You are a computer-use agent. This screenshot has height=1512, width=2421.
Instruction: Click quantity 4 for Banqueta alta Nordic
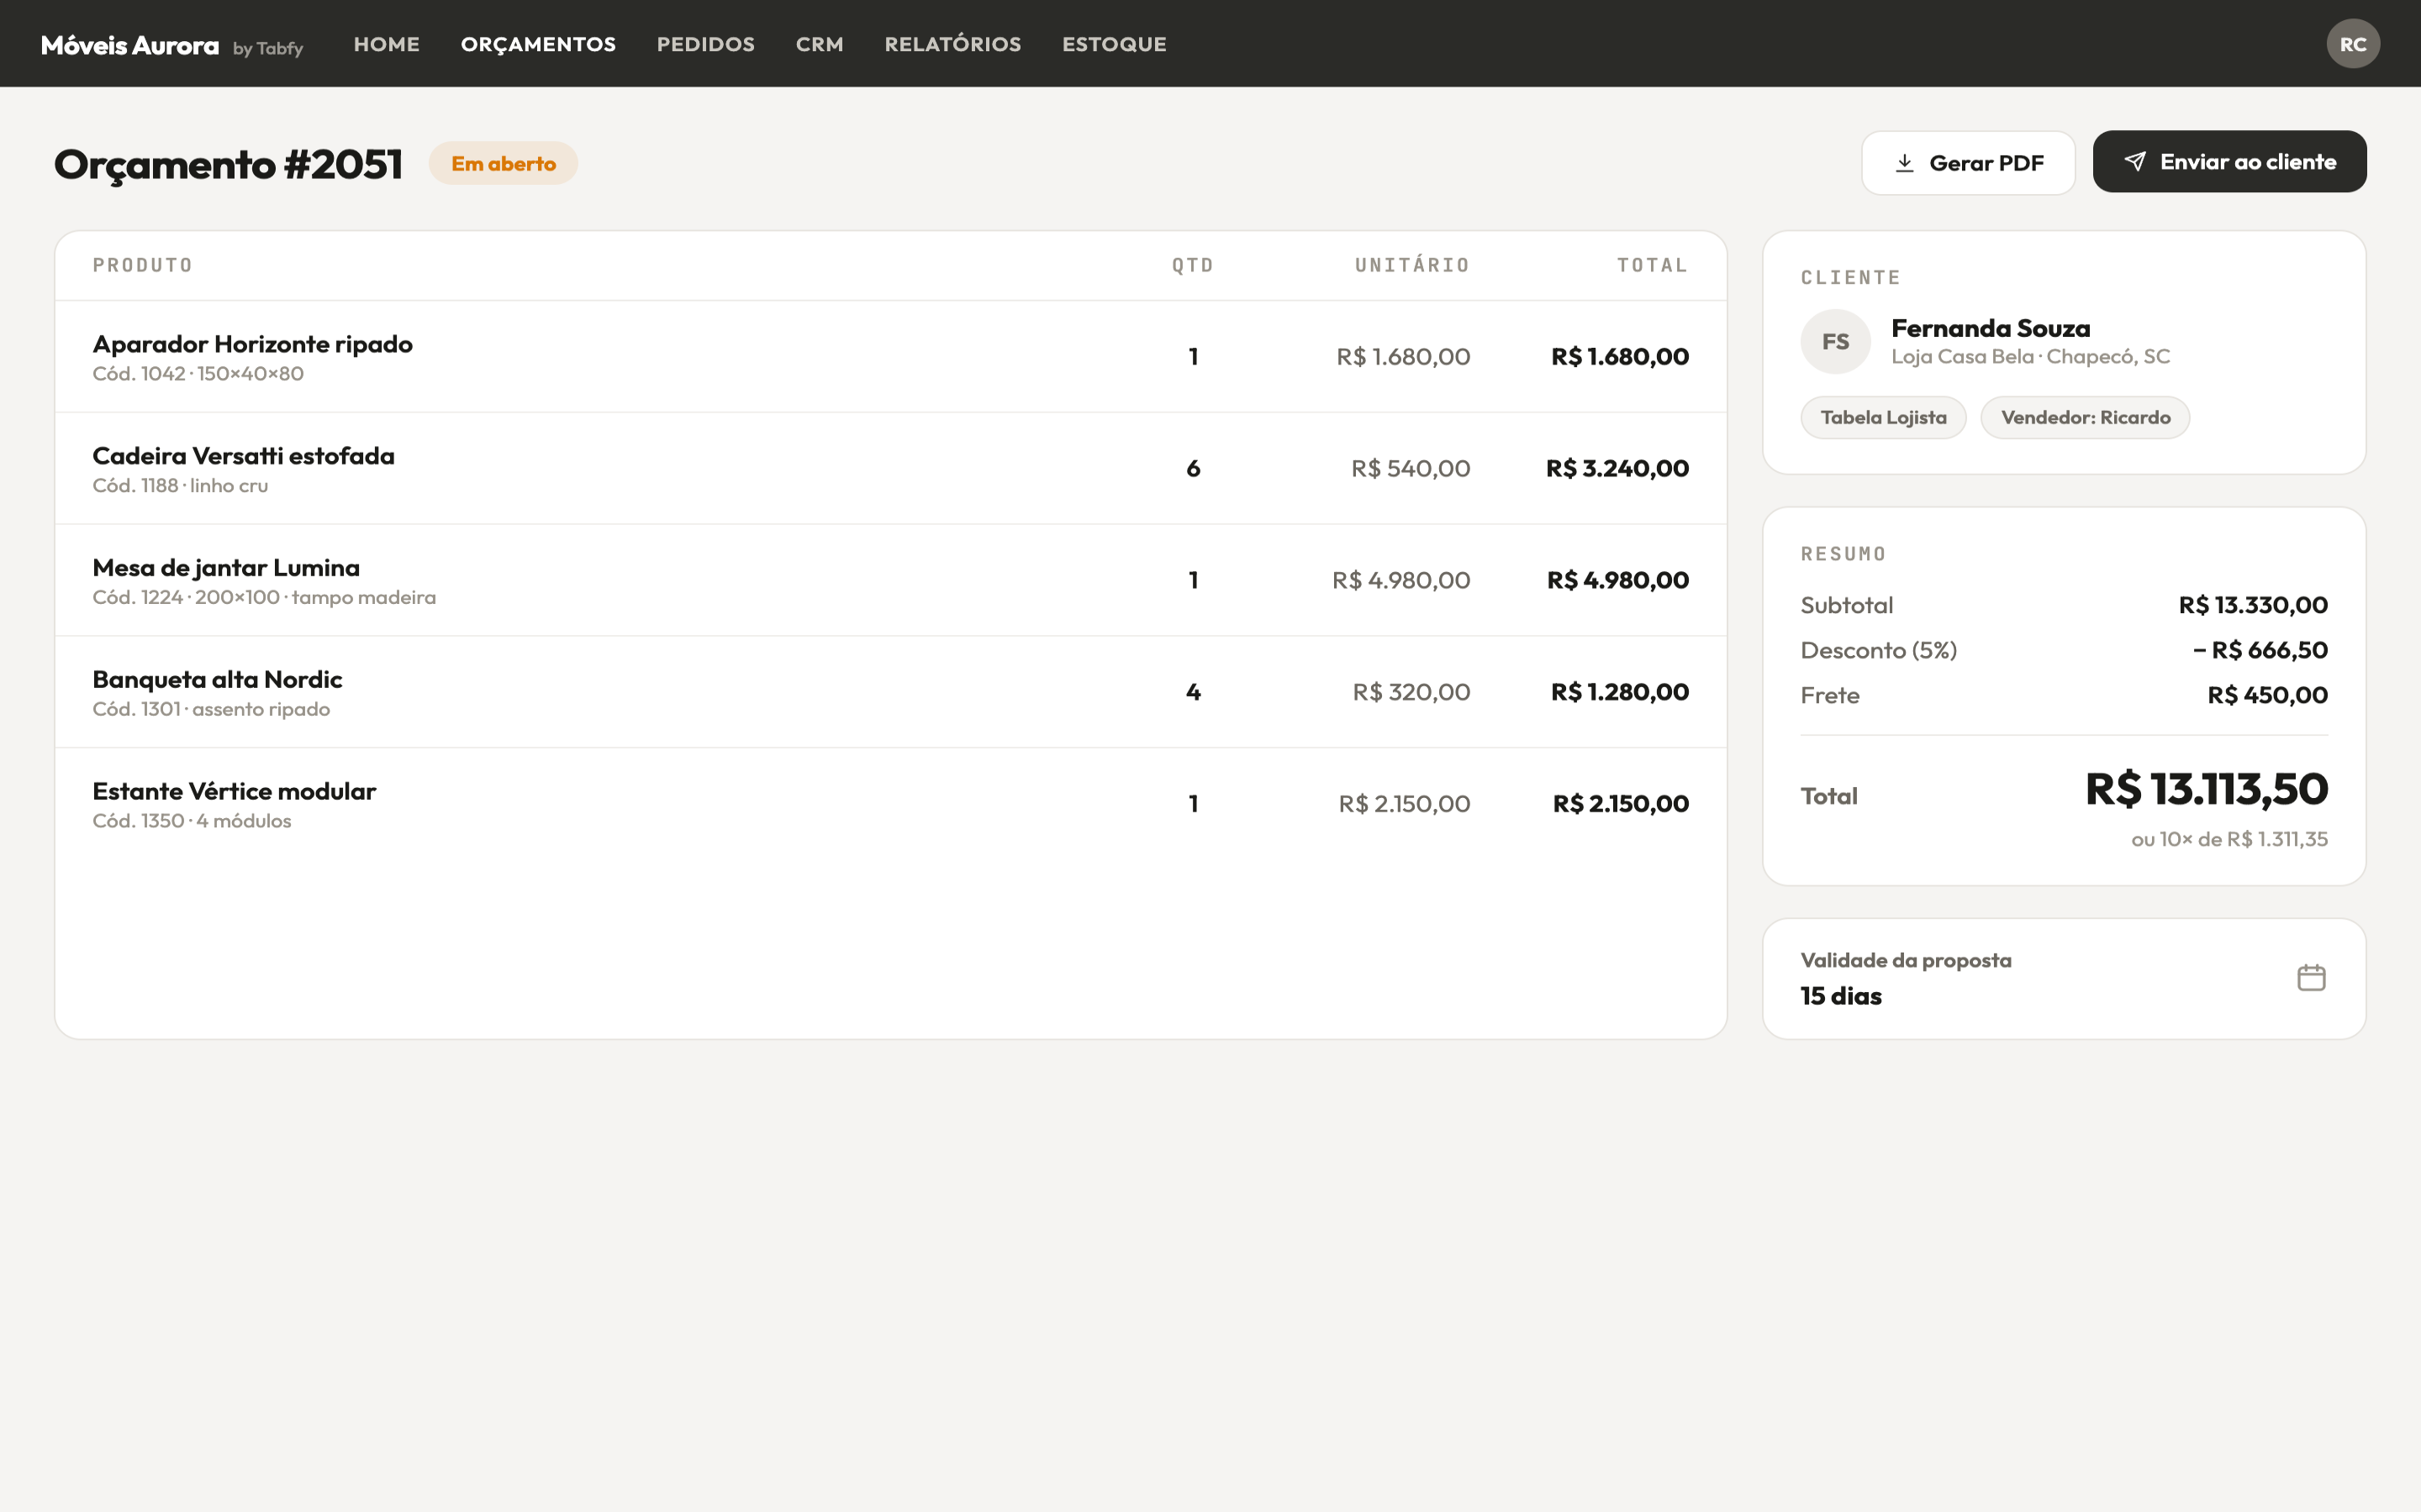click(x=1193, y=692)
